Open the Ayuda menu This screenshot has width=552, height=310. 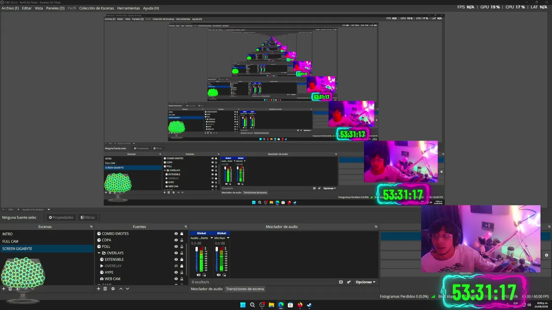(151, 8)
